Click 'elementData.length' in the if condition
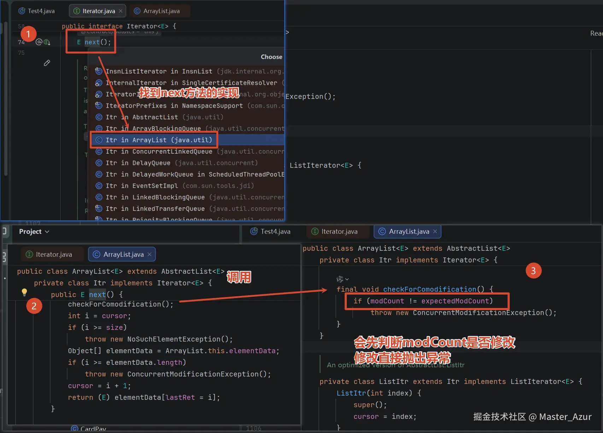The height and width of the screenshot is (433, 603). (144, 362)
